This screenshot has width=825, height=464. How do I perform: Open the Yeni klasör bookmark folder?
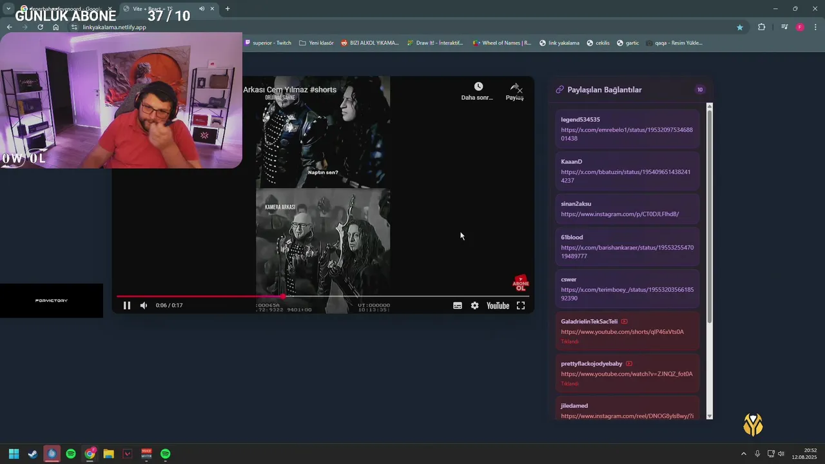click(x=316, y=43)
